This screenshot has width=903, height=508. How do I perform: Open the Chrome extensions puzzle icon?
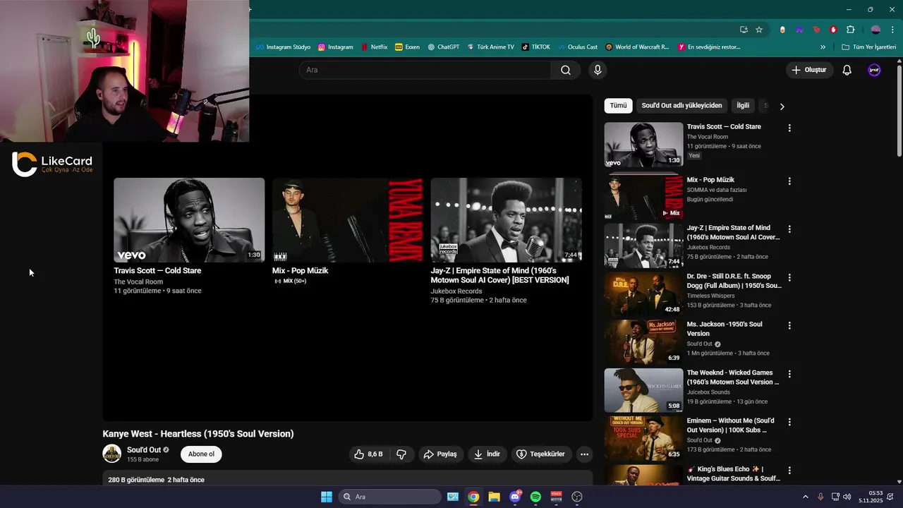click(x=850, y=30)
